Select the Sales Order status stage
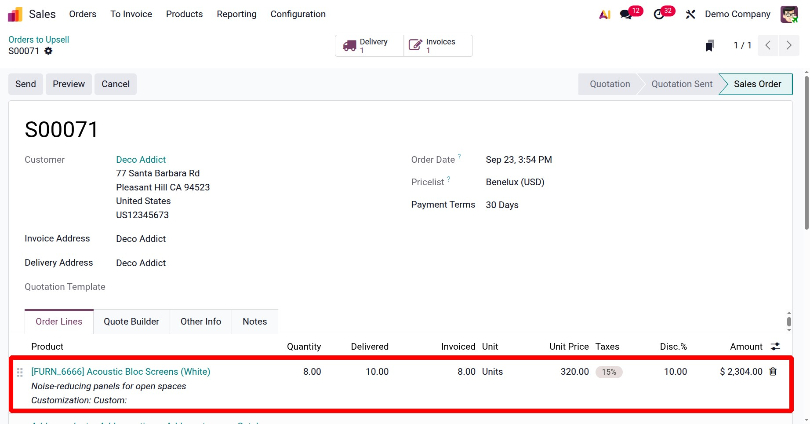This screenshot has height=424, width=810. (757, 84)
